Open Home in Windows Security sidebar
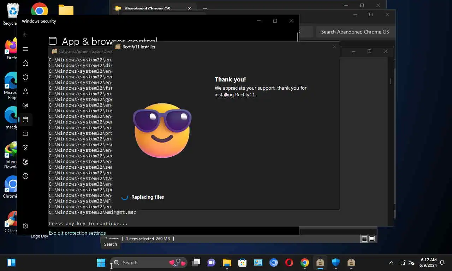452x271 pixels. coord(25,63)
